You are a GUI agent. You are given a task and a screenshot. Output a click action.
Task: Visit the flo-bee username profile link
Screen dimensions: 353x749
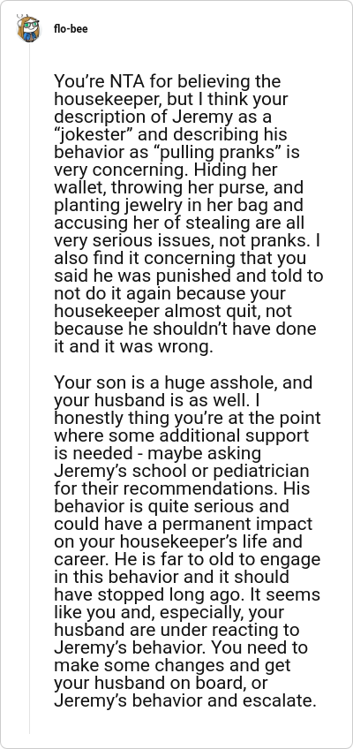point(71,28)
